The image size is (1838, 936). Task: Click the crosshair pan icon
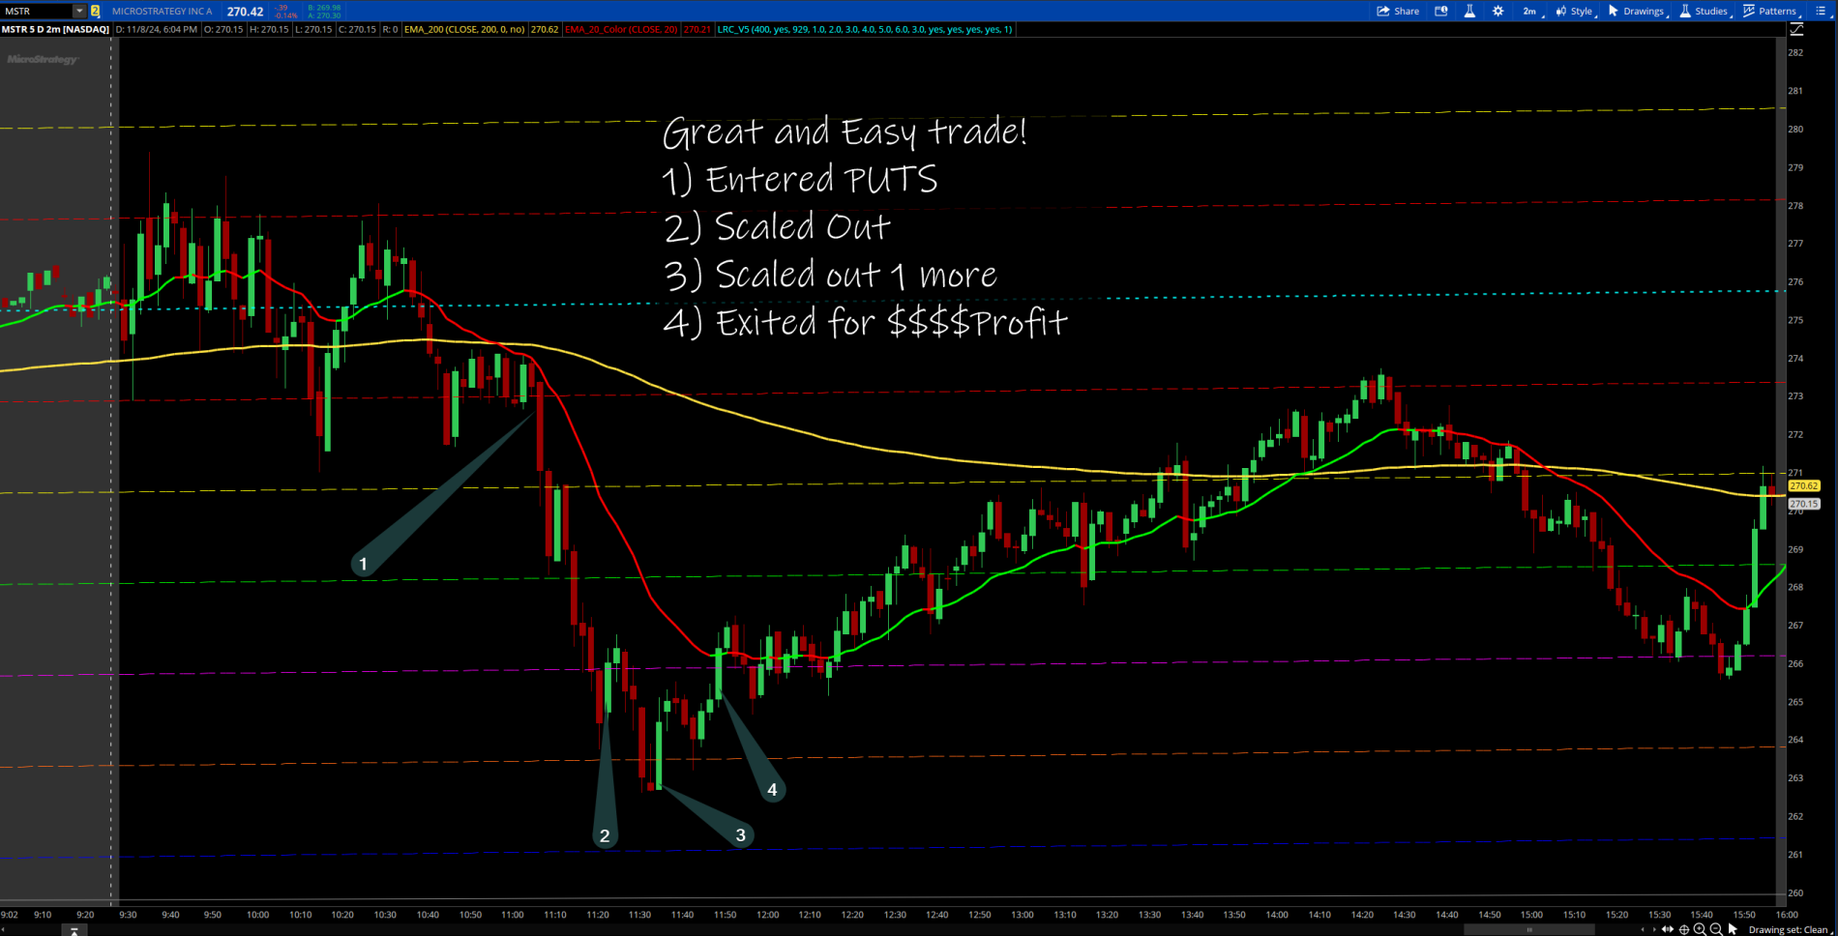pyautogui.click(x=1684, y=929)
